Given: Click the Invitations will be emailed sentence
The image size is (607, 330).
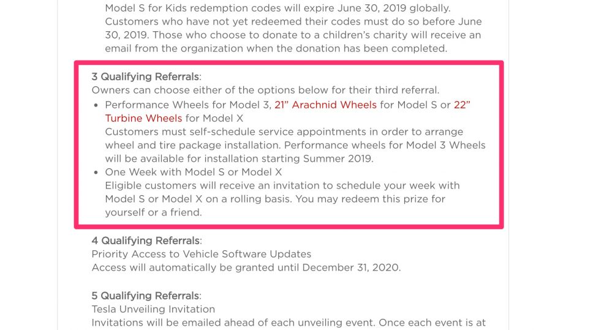Looking at the screenshot, I should pyautogui.click(x=288, y=323).
